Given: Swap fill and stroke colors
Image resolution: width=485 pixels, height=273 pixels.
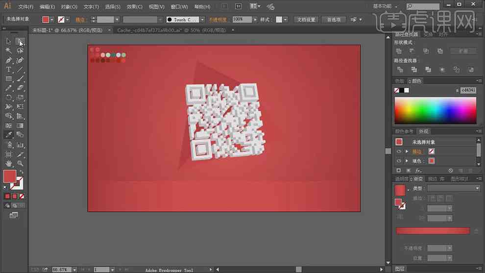Looking at the screenshot, I should (22, 172).
